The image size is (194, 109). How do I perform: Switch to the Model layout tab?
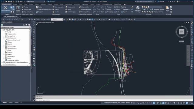click(x=5, y=102)
